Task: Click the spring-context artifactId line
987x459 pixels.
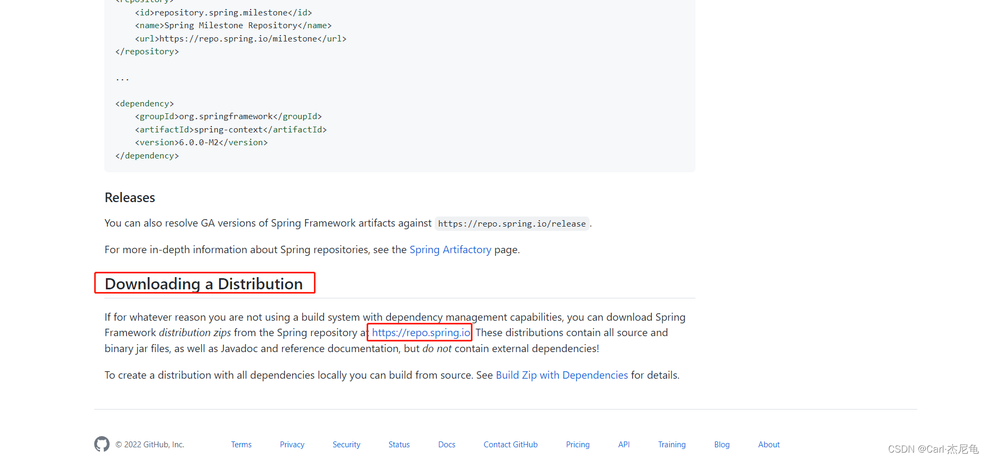Action: click(231, 130)
